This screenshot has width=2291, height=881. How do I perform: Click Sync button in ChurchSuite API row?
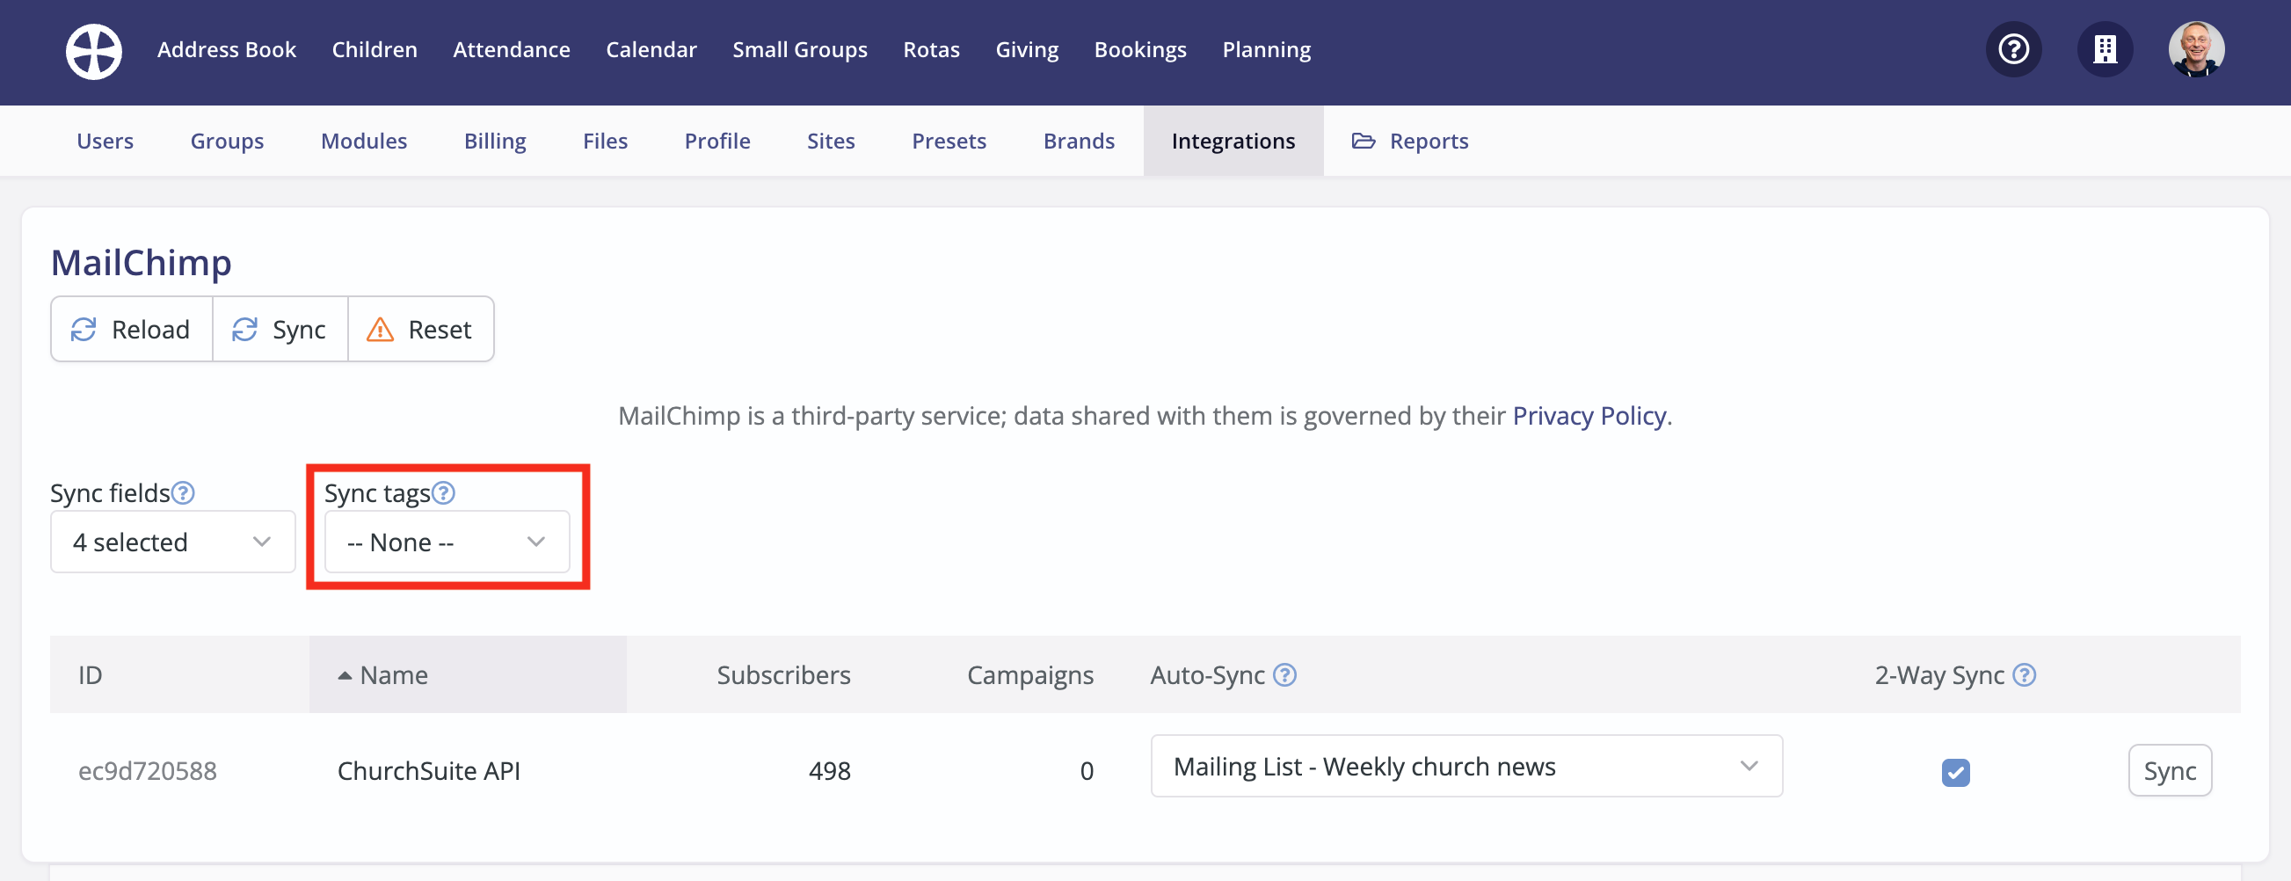click(2169, 770)
